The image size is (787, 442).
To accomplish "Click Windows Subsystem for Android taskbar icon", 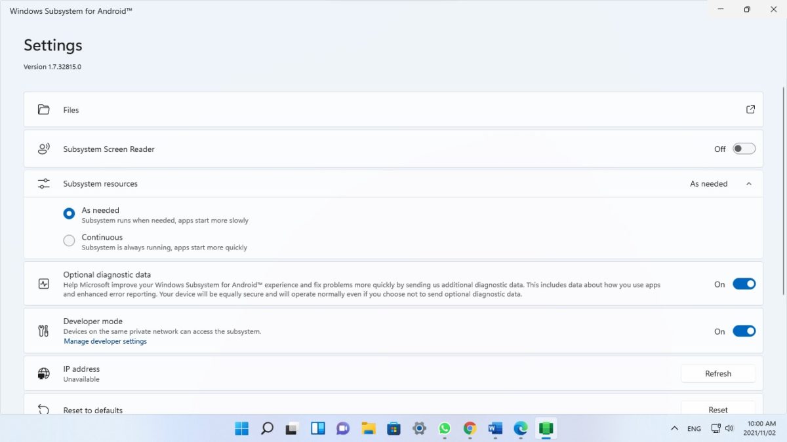I will [x=546, y=428].
